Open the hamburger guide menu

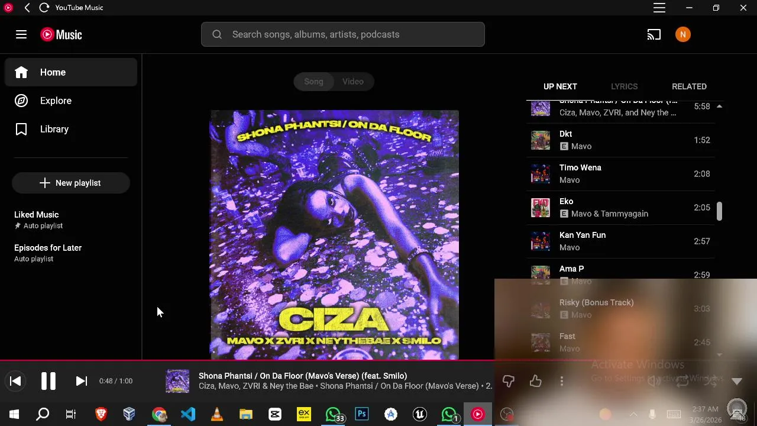(x=21, y=34)
